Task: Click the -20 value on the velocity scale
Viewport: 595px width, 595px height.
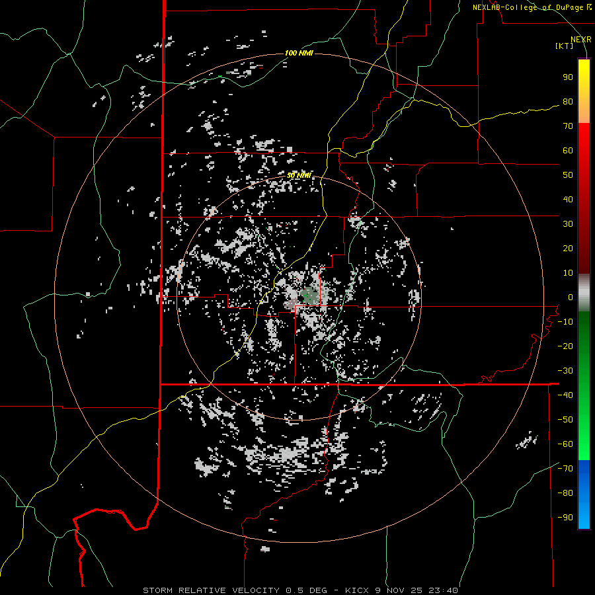Action: (565, 346)
